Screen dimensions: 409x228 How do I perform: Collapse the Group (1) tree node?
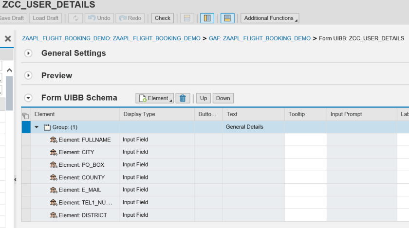[x=37, y=127]
